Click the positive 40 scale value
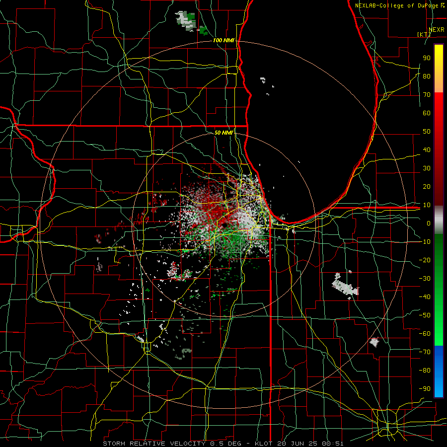Screen dimensions: 447x447 point(427,149)
